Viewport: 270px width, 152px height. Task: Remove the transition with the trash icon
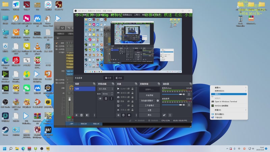[x=106, y=99]
